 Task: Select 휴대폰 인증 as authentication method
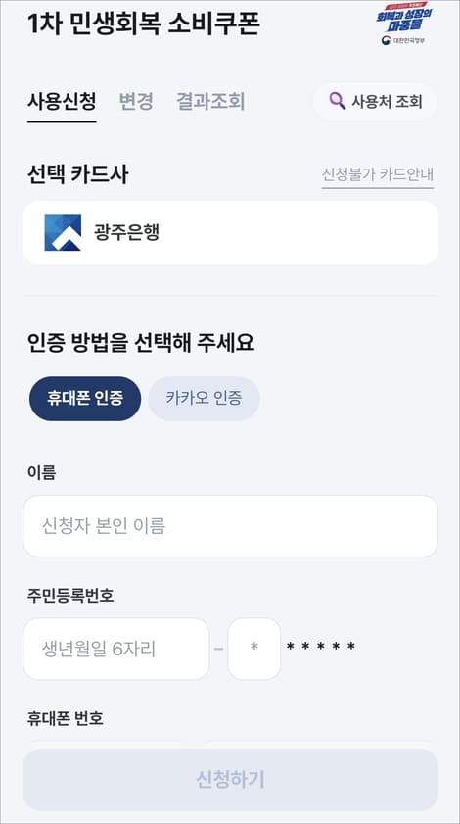click(84, 399)
